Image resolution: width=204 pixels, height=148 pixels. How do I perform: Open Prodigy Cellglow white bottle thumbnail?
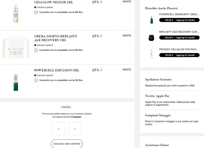(151, 54)
